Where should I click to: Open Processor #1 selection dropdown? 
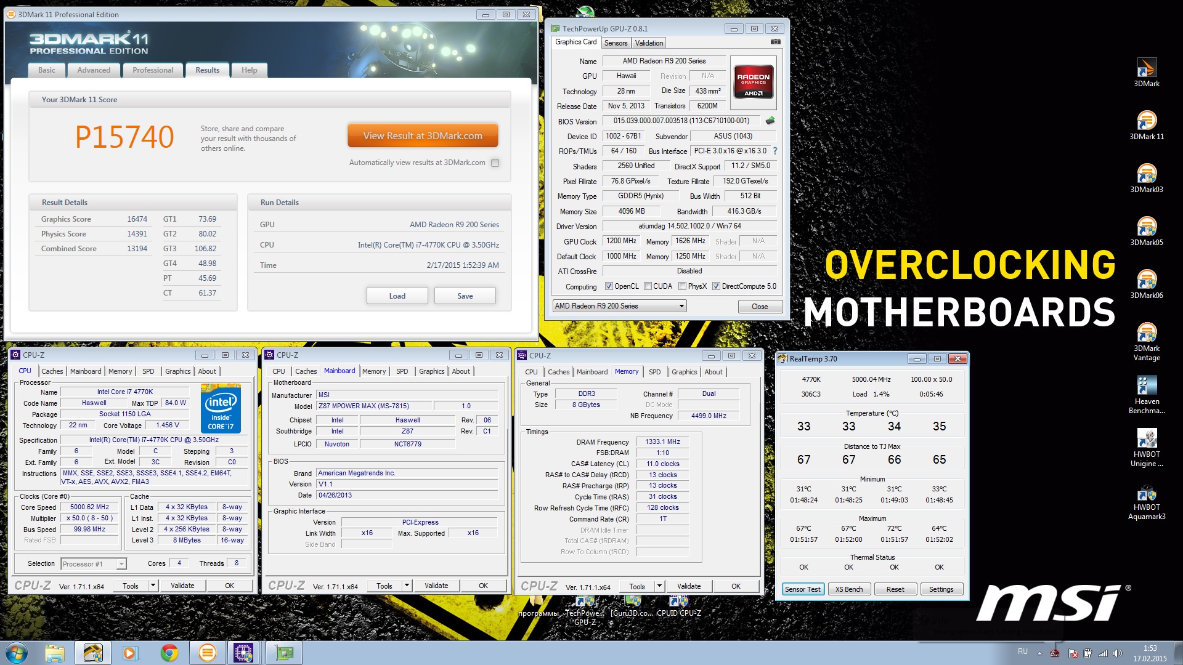[x=94, y=563]
